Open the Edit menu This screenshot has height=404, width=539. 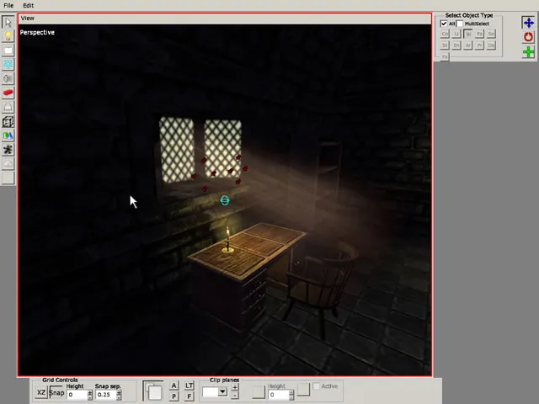click(x=28, y=6)
